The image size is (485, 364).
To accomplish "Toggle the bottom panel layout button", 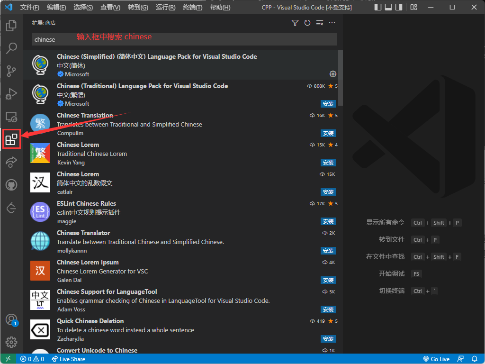I will coord(388,7).
